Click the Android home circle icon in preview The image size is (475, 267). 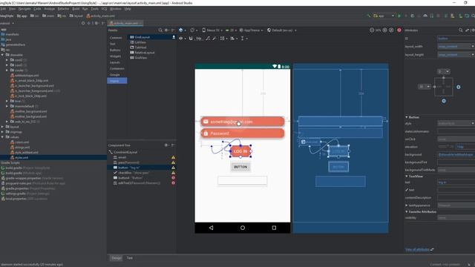point(243,228)
